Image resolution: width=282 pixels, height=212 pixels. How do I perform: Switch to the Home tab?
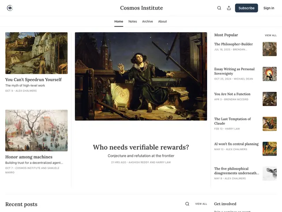(x=119, y=22)
